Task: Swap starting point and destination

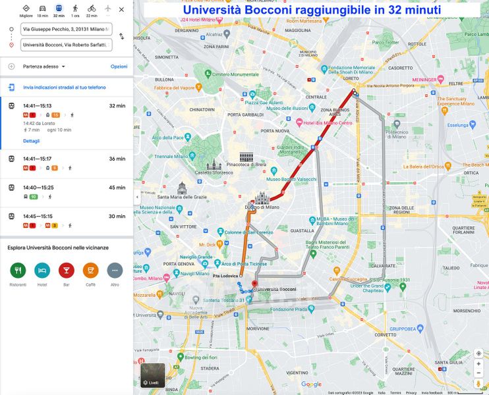Action: click(121, 37)
